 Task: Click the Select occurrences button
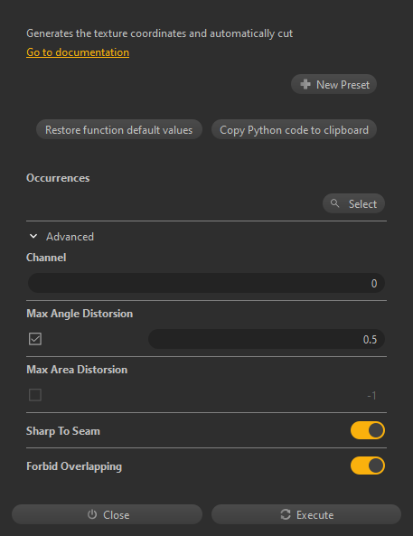tap(354, 203)
